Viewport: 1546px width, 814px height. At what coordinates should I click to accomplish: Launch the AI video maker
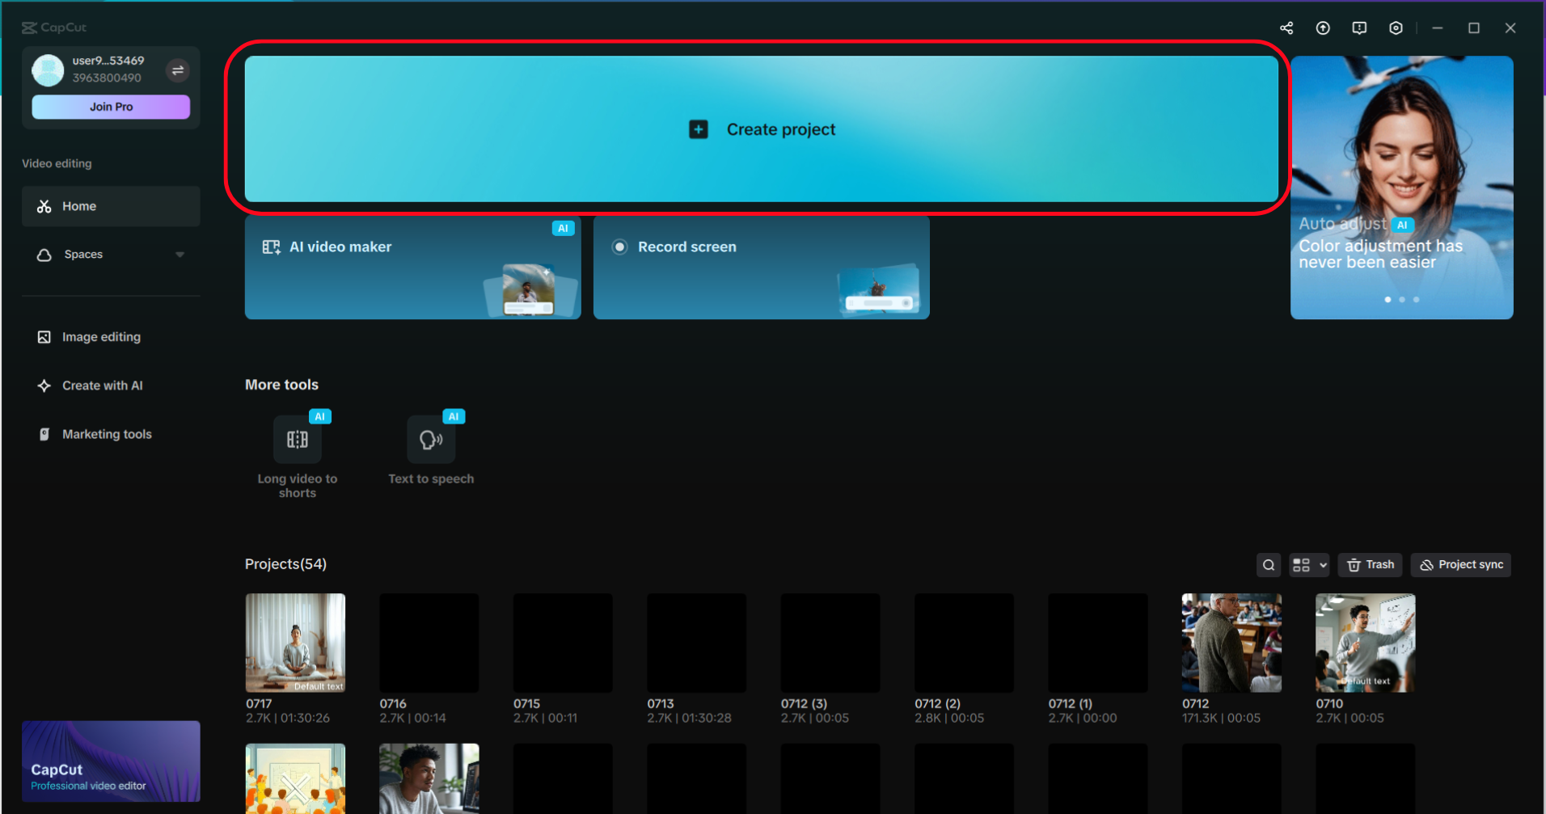point(412,267)
